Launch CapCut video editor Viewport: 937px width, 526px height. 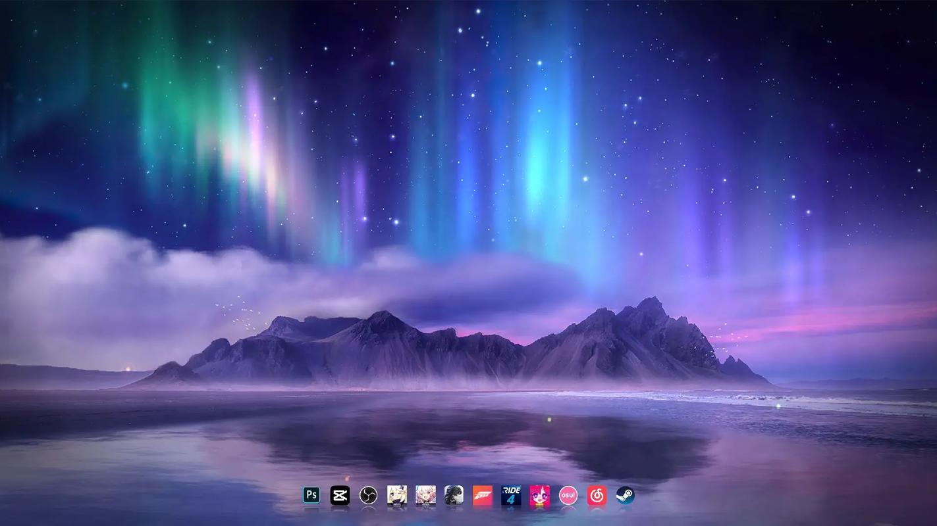(x=340, y=495)
